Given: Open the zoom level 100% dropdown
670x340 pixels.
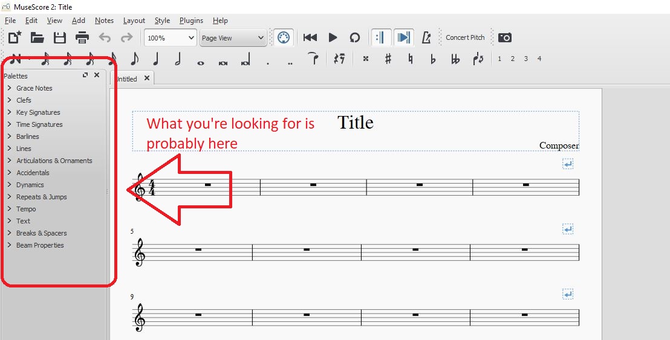Looking at the screenshot, I should 170,38.
